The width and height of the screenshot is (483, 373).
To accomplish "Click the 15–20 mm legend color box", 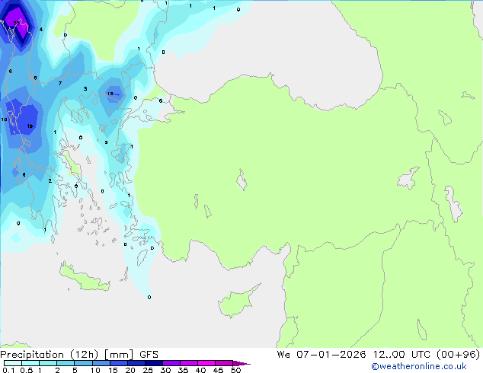I will click(118, 363).
